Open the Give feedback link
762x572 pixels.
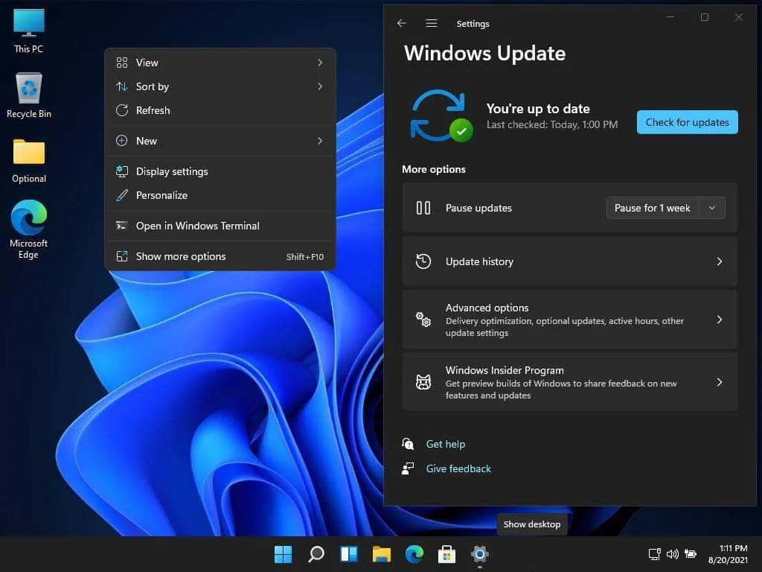(x=458, y=468)
